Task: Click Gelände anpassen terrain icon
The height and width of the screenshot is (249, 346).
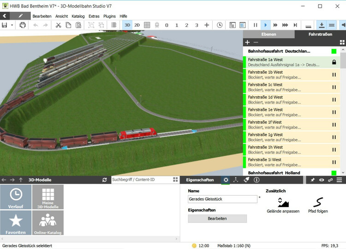Action: tap(283, 202)
